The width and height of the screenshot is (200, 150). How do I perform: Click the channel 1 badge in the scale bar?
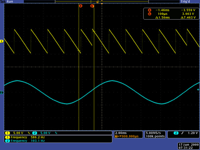pos(7,133)
